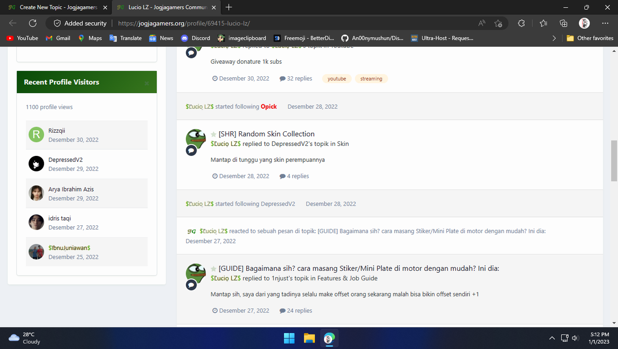Viewport: 618px width, 349px height.
Task: Show hidden system tray icons
Action: 552,338
